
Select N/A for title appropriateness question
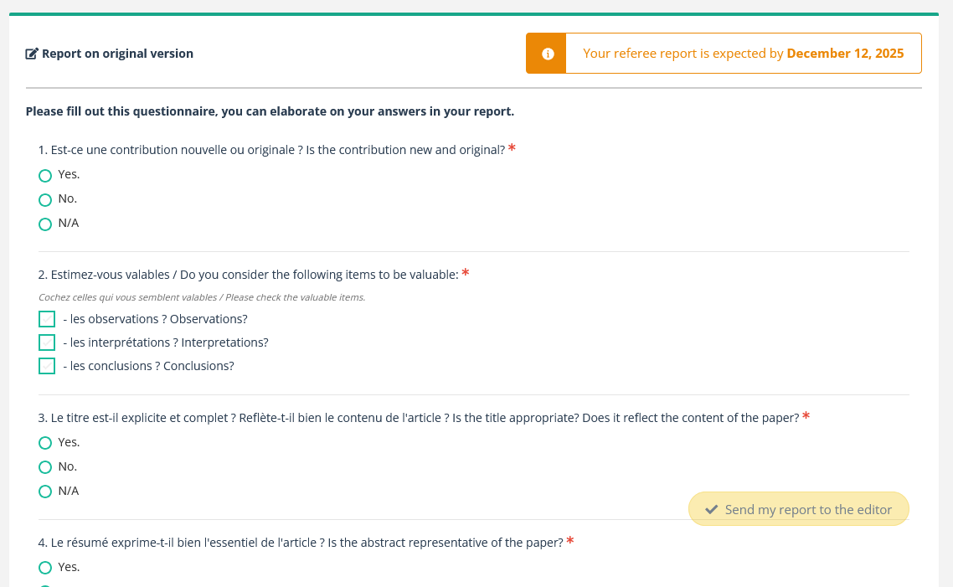click(45, 492)
